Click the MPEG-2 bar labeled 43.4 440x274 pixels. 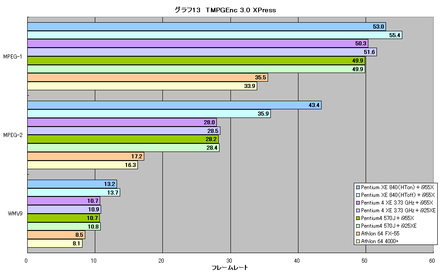coord(174,105)
